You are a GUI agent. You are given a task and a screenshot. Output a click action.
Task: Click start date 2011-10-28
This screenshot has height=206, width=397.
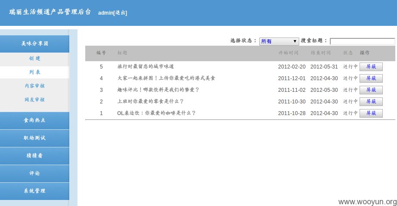292,113
